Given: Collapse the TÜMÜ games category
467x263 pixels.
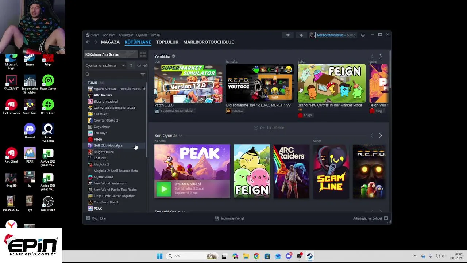Looking at the screenshot, I should pyautogui.click(x=86, y=83).
